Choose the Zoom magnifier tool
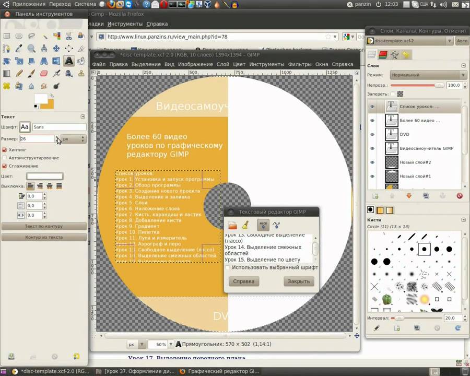470x376 pixels. point(31,49)
